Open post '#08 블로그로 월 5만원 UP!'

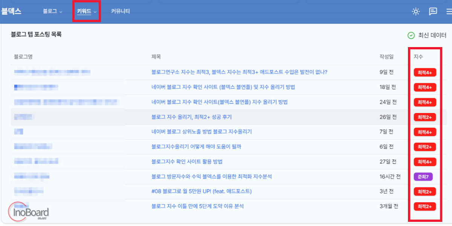(202, 191)
